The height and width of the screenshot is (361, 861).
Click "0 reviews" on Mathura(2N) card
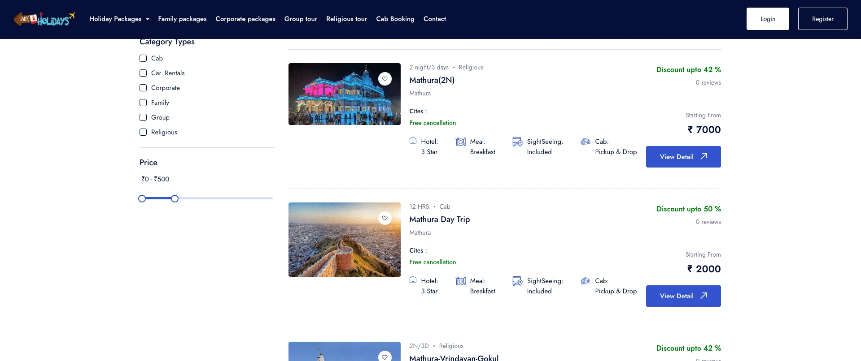click(x=708, y=82)
